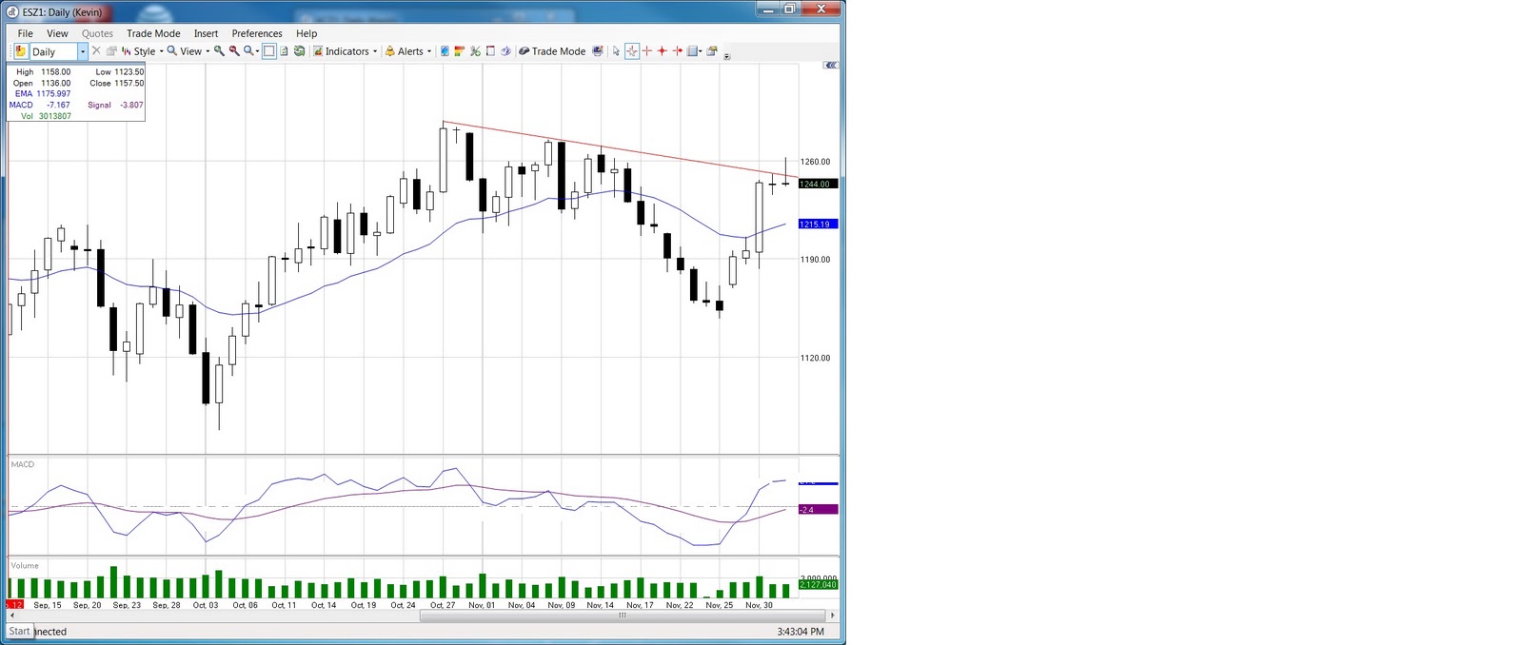Click the Start button at bottom left
Screen dimensions: 1523x645
point(19,631)
